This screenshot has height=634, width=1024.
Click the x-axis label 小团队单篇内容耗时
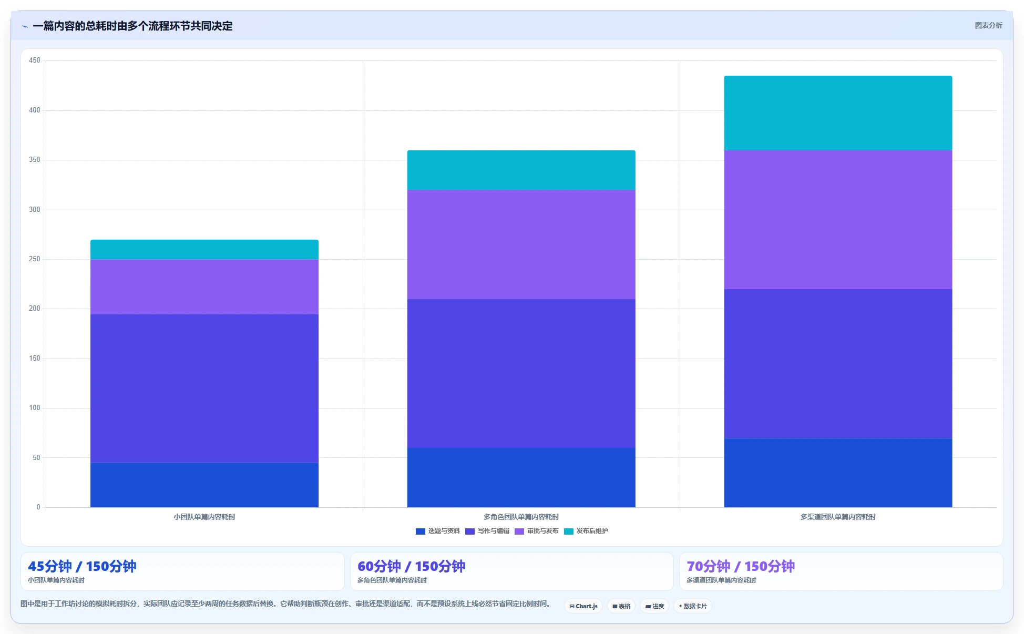pos(204,517)
